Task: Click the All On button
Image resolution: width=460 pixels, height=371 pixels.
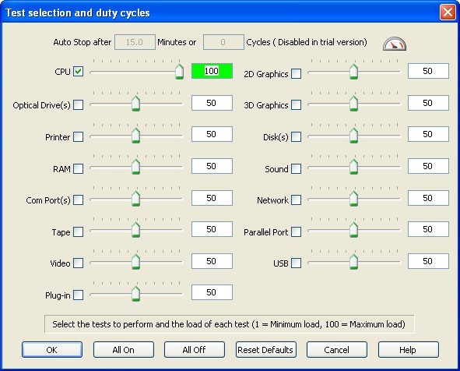Action: click(124, 349)
